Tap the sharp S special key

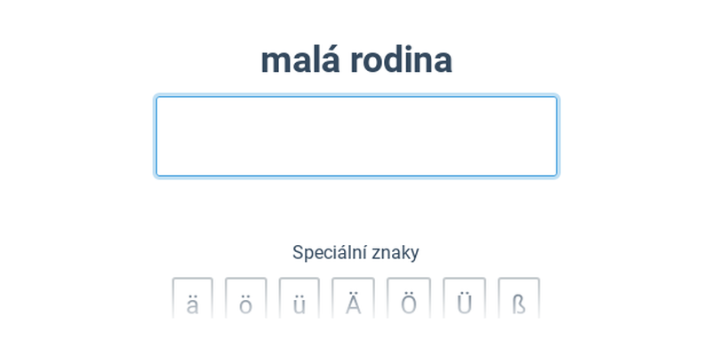pos(519,299)
